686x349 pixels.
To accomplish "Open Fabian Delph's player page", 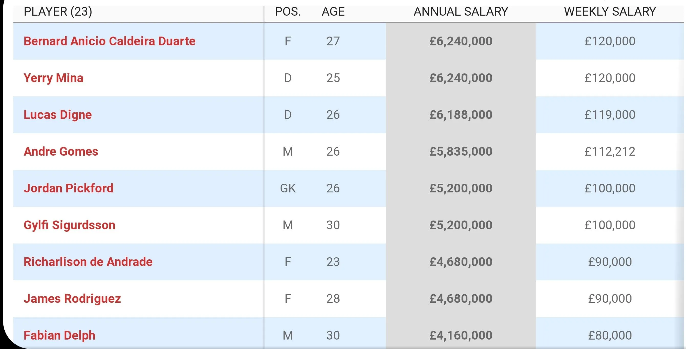I will pos(59,335).
